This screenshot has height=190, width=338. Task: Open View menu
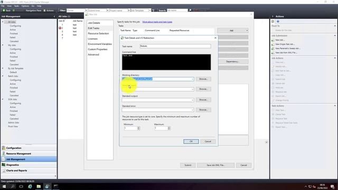pos(10,6)
